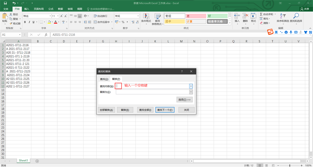
Task: Click the Replace All (全部替换) button
Action: pos(107,110)
